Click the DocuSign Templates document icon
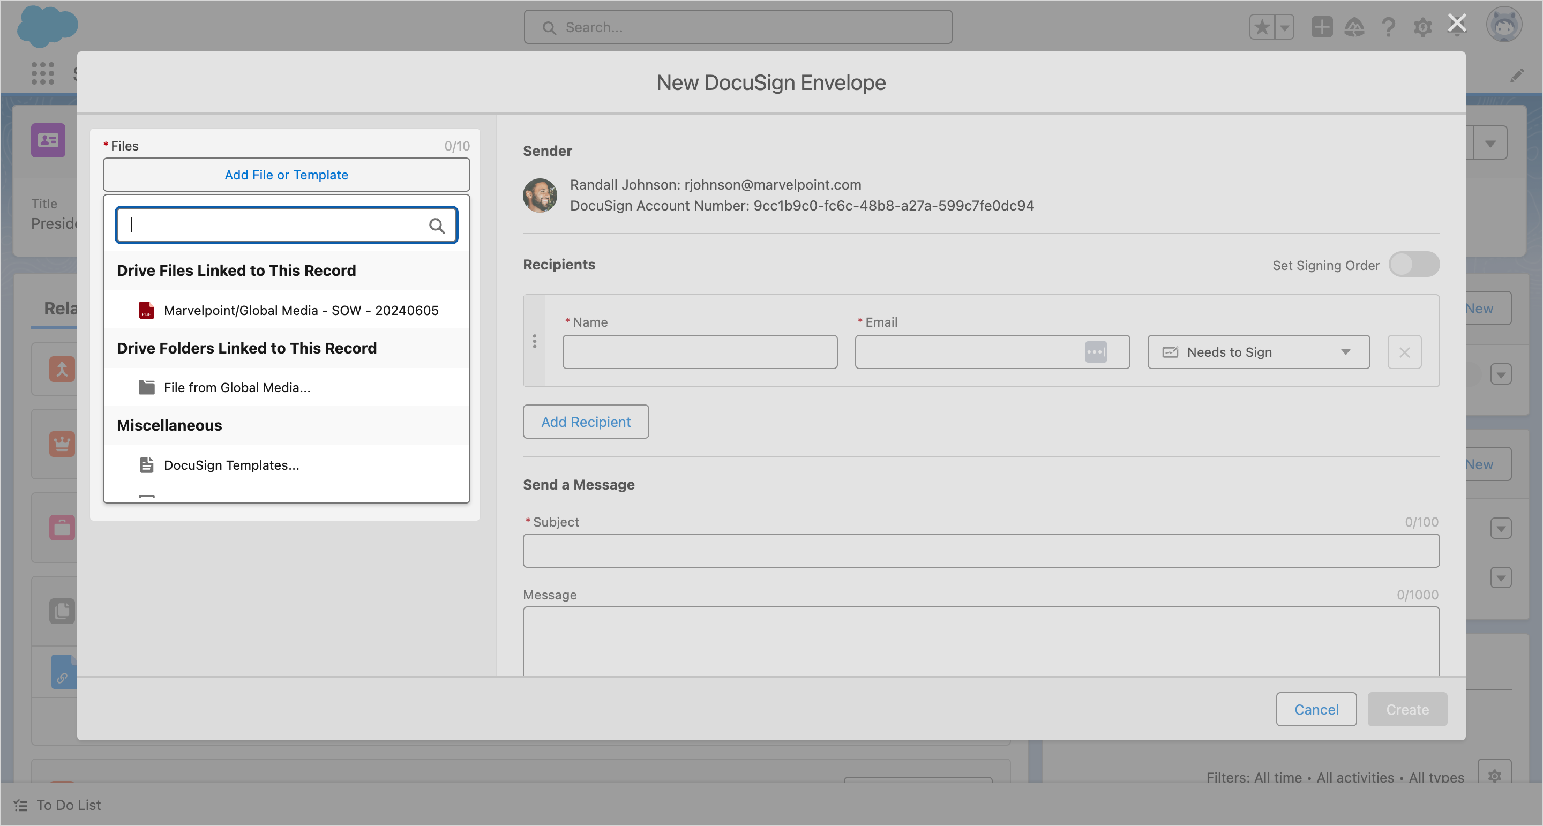 pyautogui.click(x=147, y=465)
